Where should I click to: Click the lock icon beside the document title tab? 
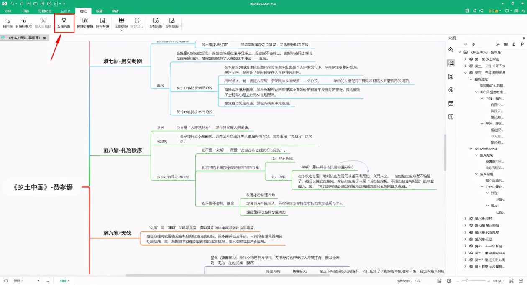[44, 37]
